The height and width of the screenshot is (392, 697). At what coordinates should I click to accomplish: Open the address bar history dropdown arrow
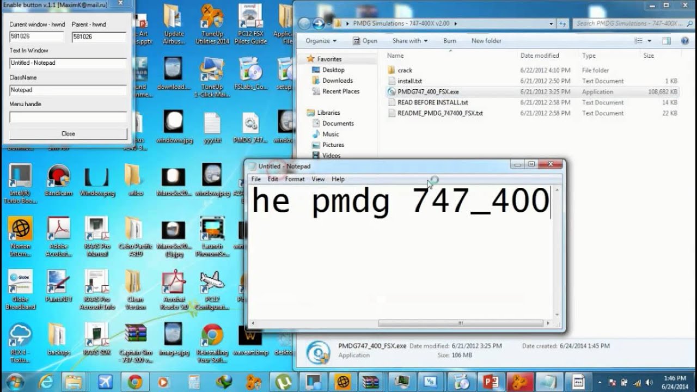[552, 23]
